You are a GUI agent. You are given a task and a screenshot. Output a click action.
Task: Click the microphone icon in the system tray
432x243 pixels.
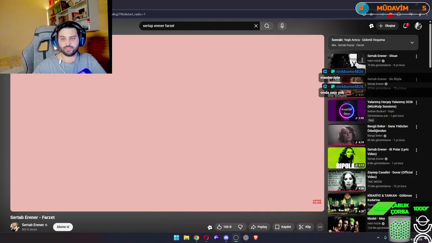pos(385,238)
